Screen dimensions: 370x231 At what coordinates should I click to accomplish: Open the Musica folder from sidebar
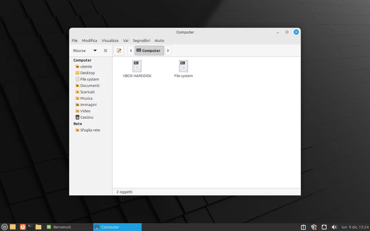click(x=86, y=98)
